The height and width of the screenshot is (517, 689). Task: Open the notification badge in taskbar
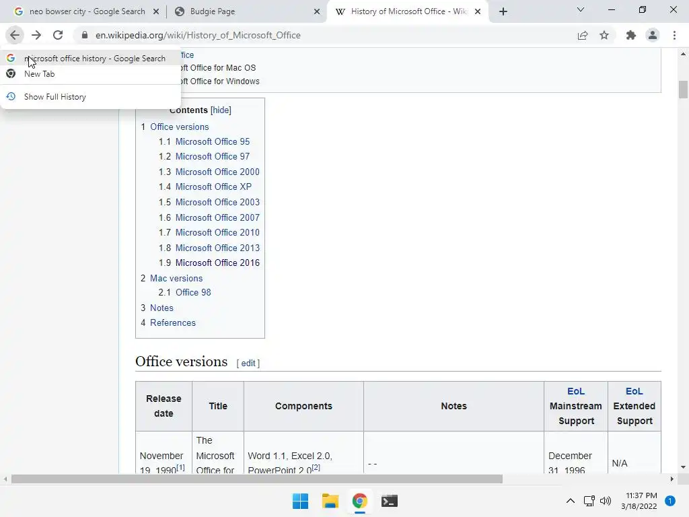tap(670, 501)
